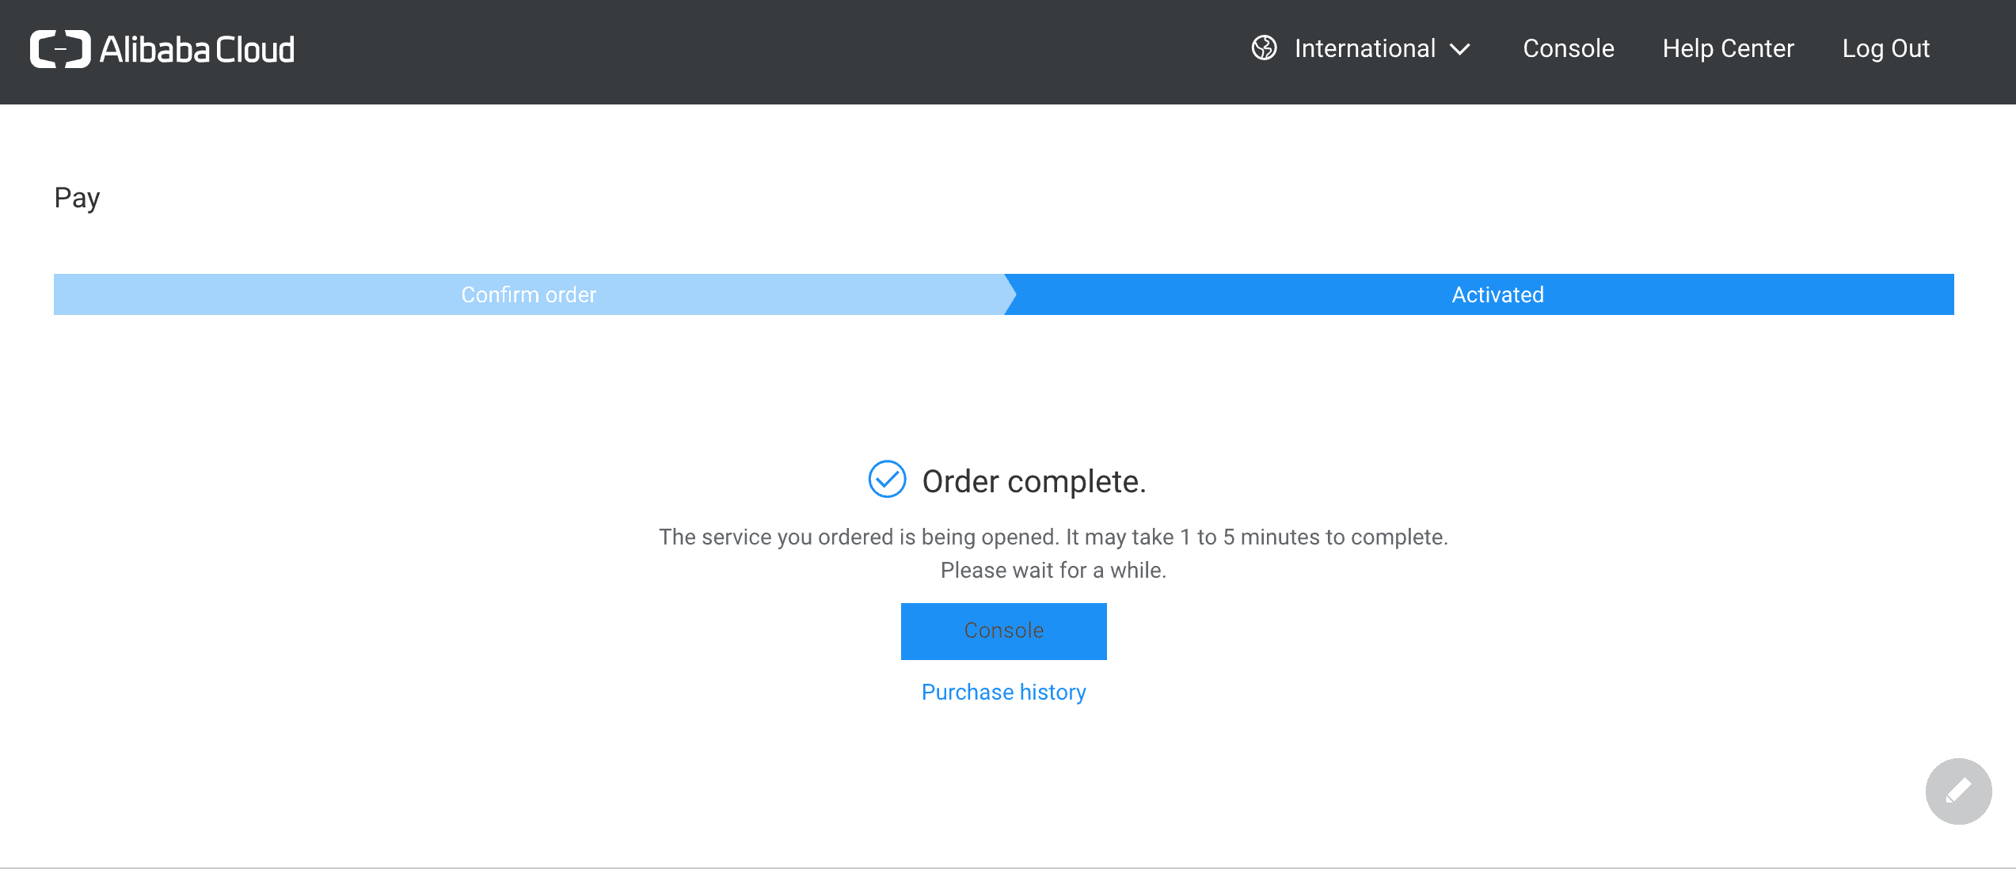Select the Confirm order progress step
This screenshot has width=2016, height=869.
click(x=528, y=294)
